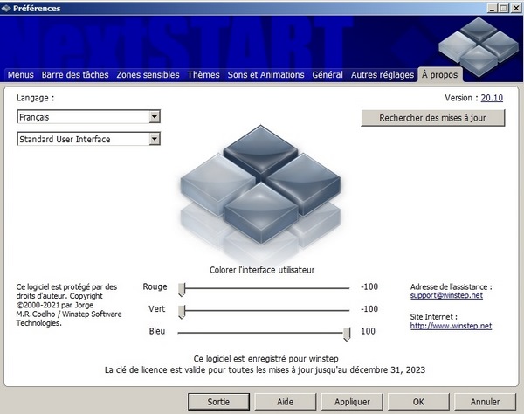
Task: Visit the http://www.winstep.net link
Action: click(451, 326)
